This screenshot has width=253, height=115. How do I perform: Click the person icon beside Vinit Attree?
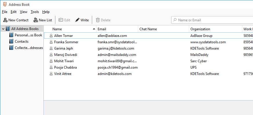[x=51, y=74]
